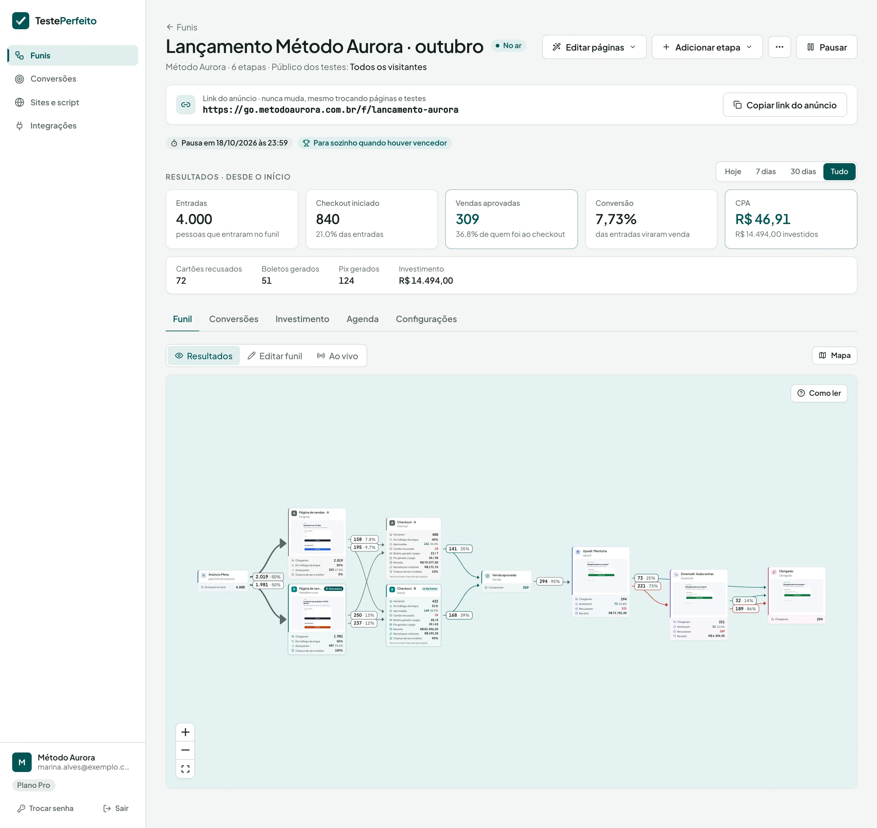Select the 30 dias time range

[803, 172]
